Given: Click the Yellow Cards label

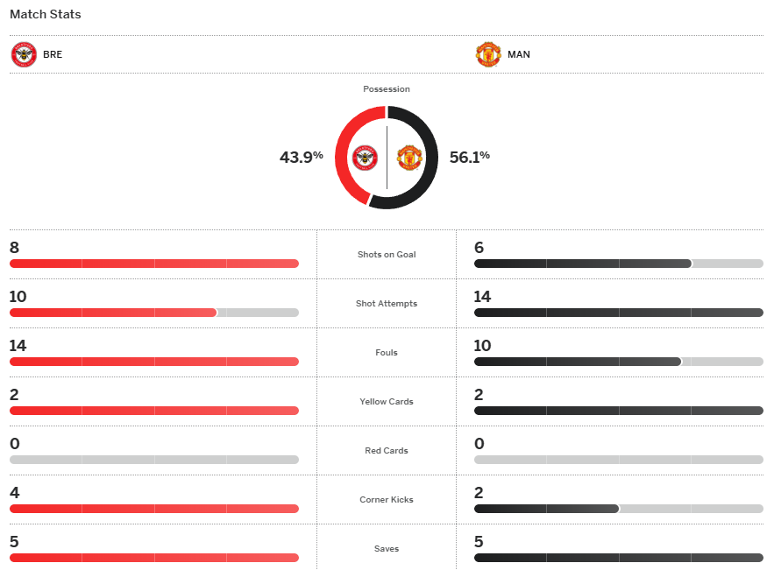Looking at the screenshot, I should point(387,402).
